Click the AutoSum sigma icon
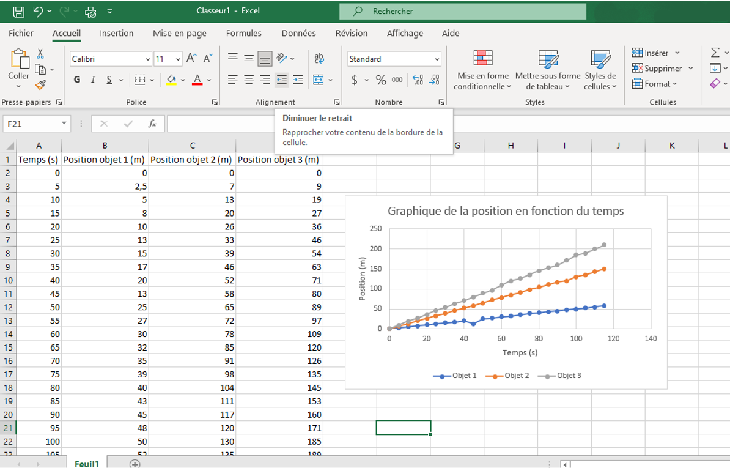Screen dimensions: 730x468 716,53
